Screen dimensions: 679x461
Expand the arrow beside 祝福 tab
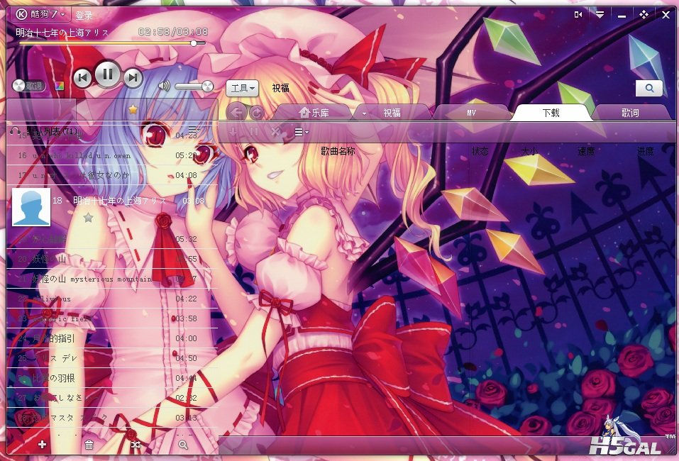click(x=364, y=113)
